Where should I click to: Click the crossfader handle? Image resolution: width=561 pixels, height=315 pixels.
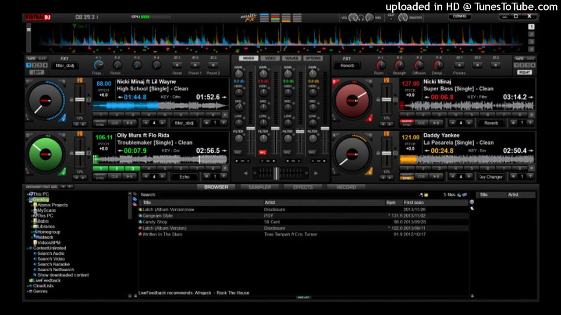click(x=276, y=174)
